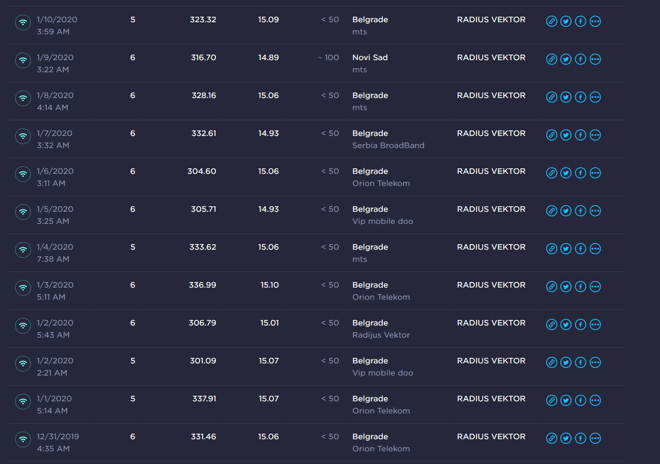Copy link for 1/2/2020 5:43 AM result

click(x=551, y=324)
